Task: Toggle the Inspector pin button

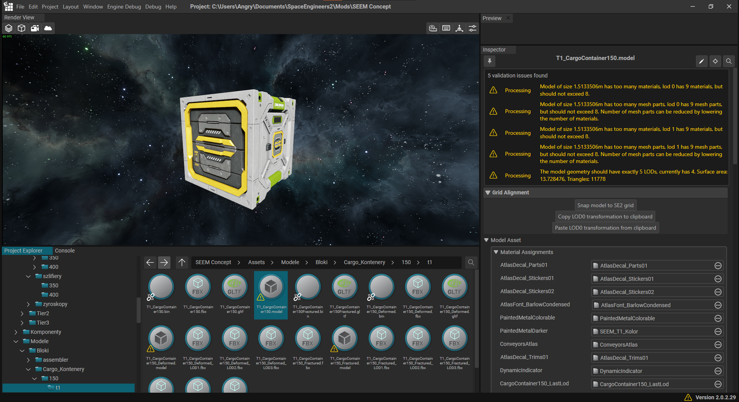Action: 490,61
